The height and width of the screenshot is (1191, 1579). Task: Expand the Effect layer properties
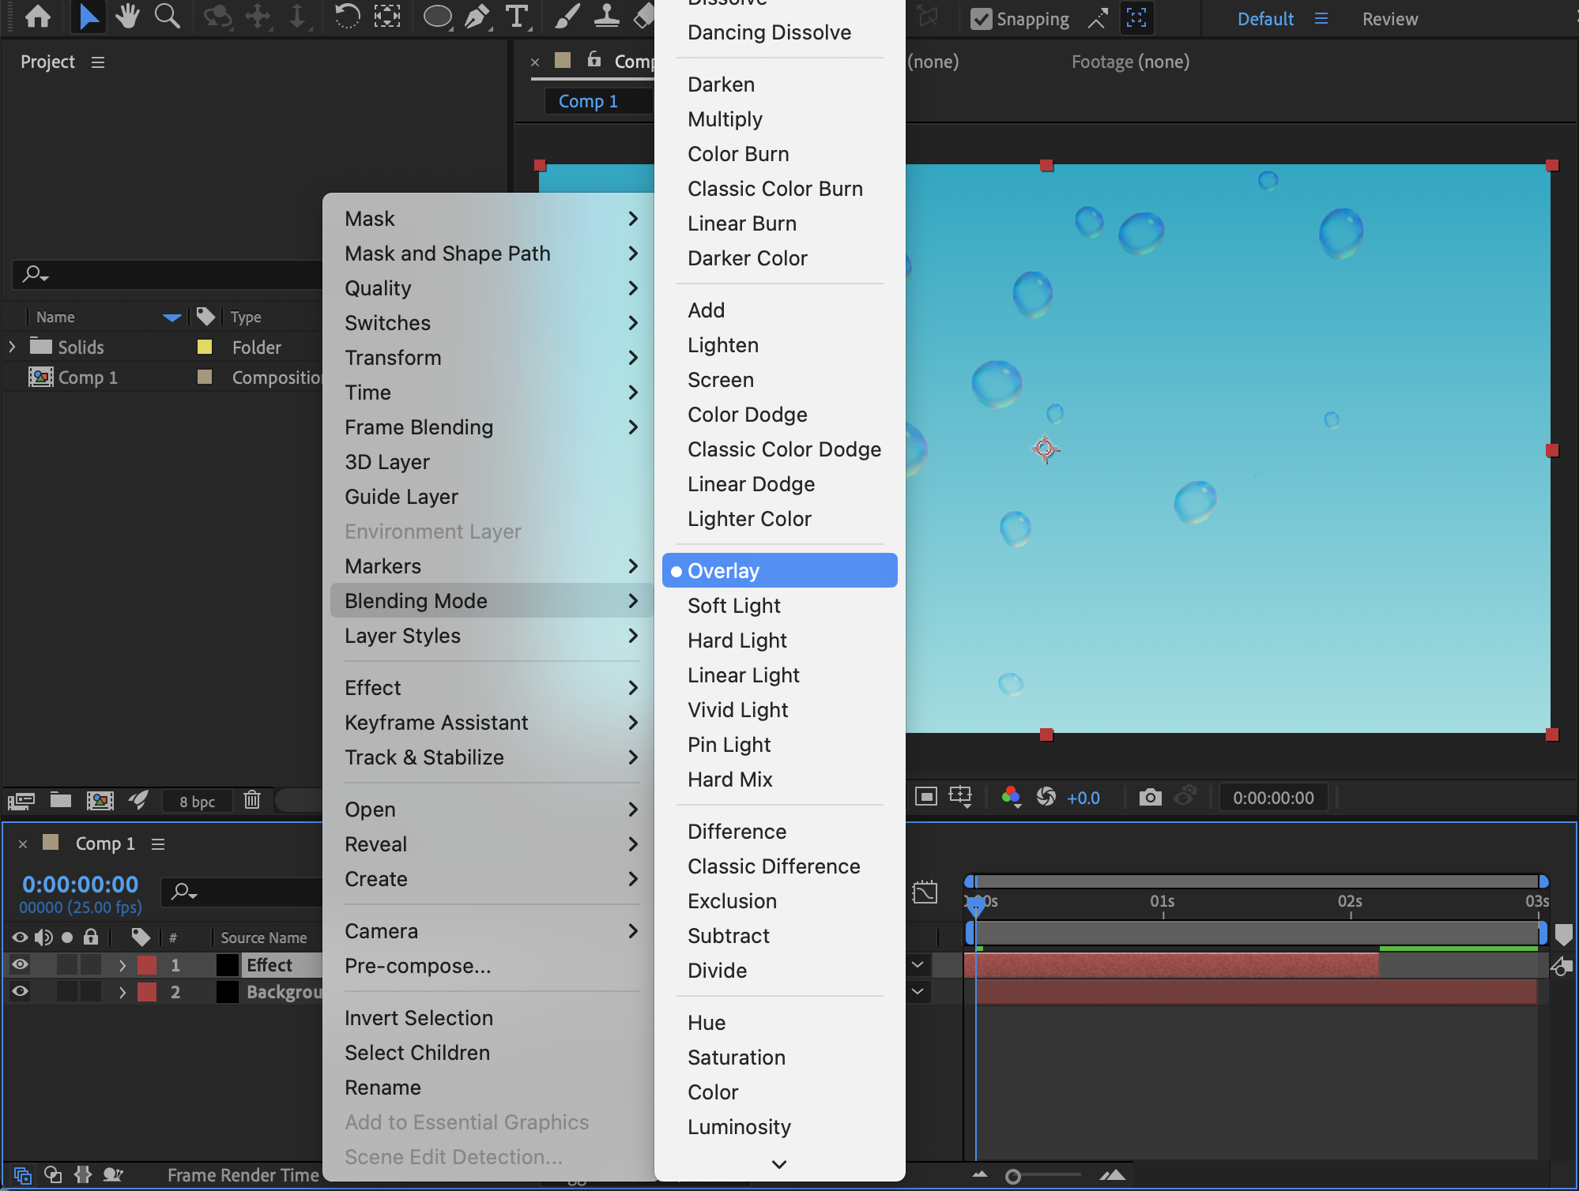point(122,965)
